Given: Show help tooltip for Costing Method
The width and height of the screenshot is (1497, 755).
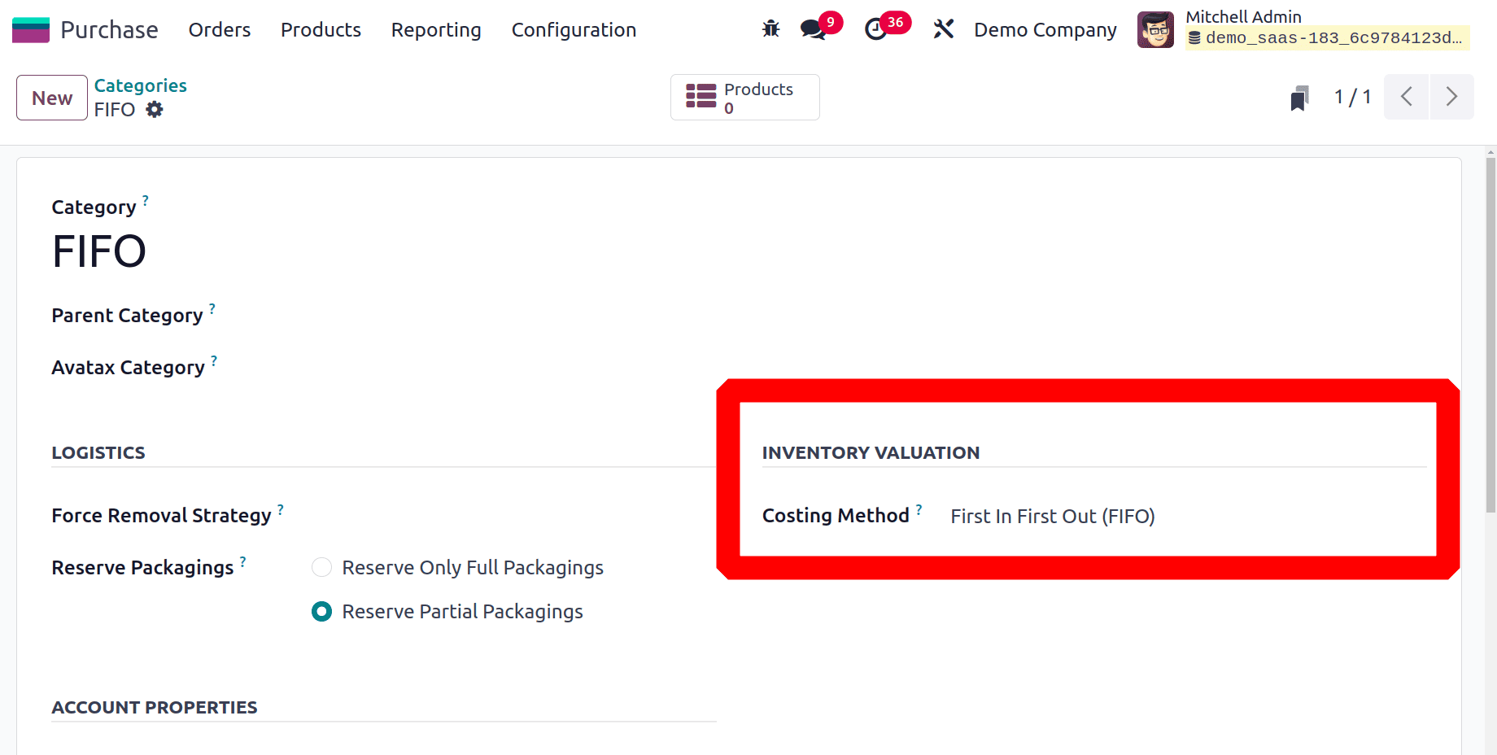Looking at the screenshot, I should [x=919, y=508].
